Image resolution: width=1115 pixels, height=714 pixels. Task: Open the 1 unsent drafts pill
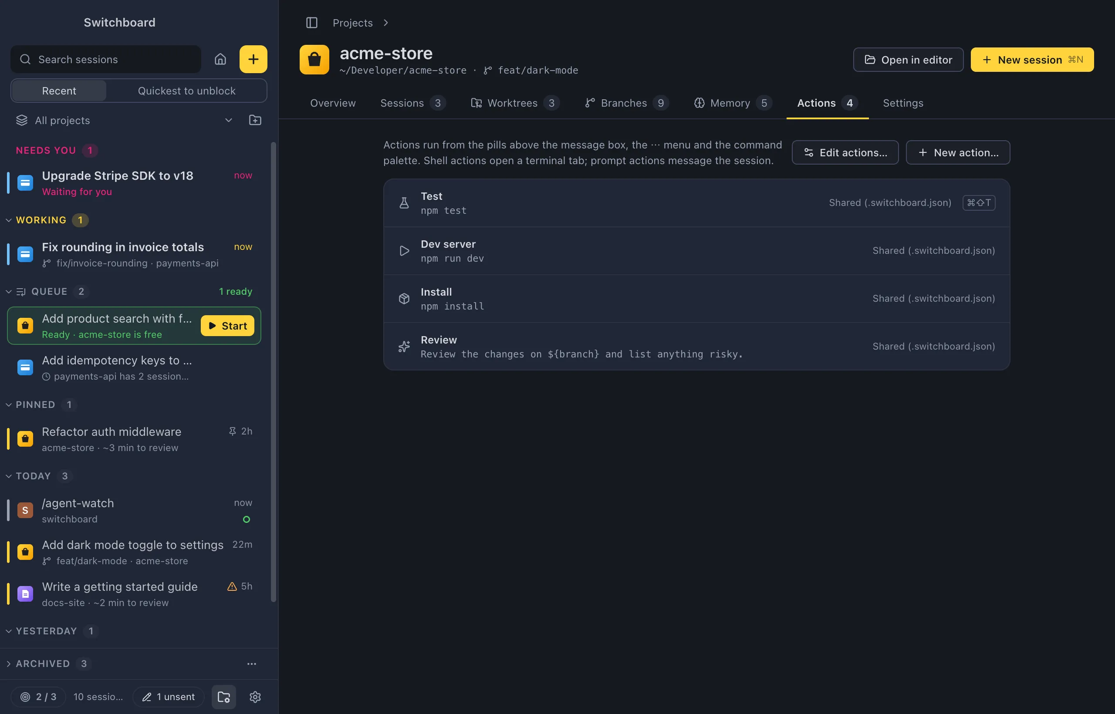[169, 697]
